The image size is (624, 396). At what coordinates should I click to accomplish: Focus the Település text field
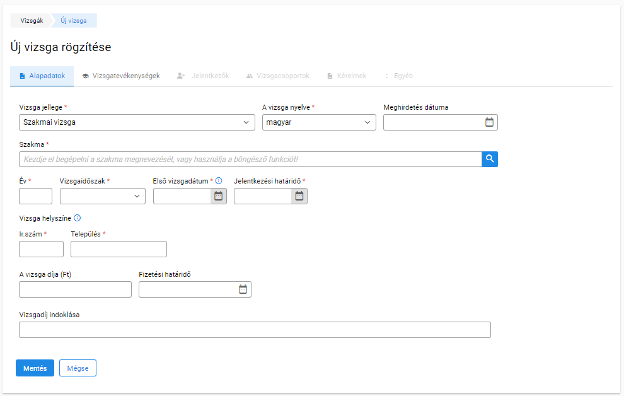pyautogui.click(x=118, y=249)
